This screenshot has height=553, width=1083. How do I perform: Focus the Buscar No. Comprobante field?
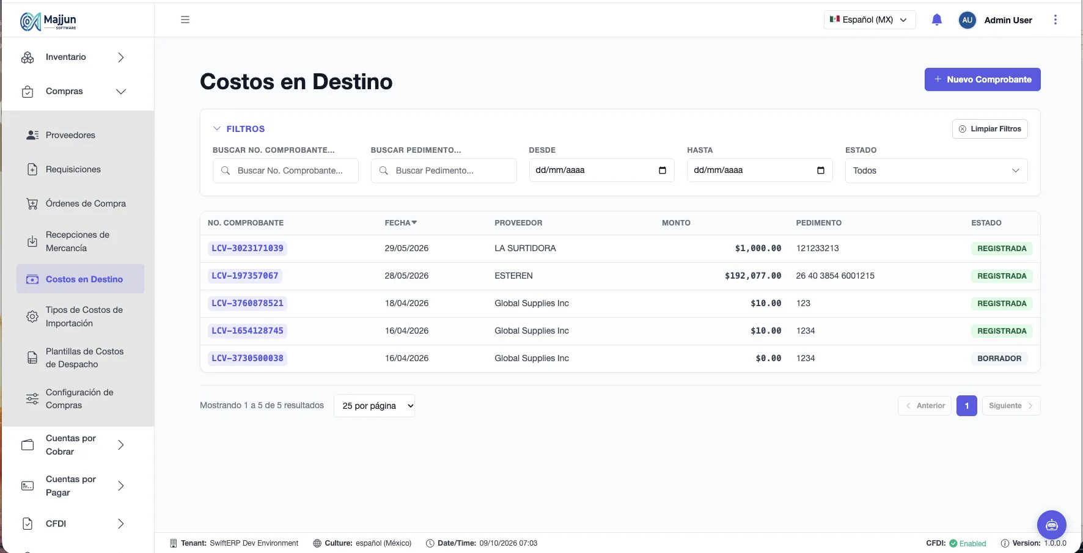click(285, 170)
